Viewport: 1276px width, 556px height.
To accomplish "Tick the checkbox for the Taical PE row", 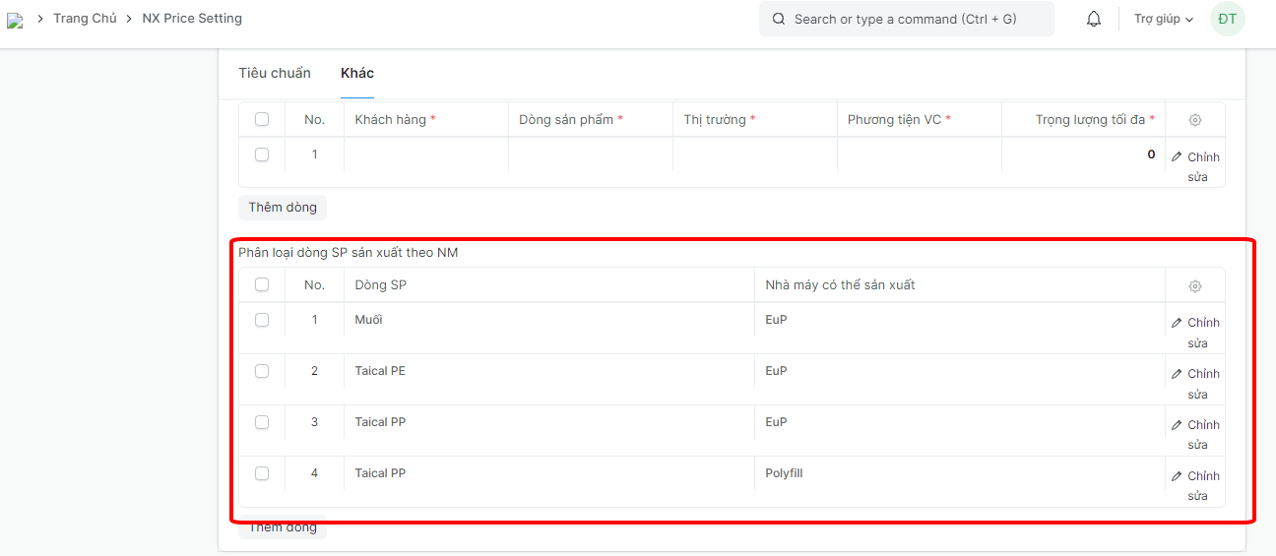I will (262, 371).
